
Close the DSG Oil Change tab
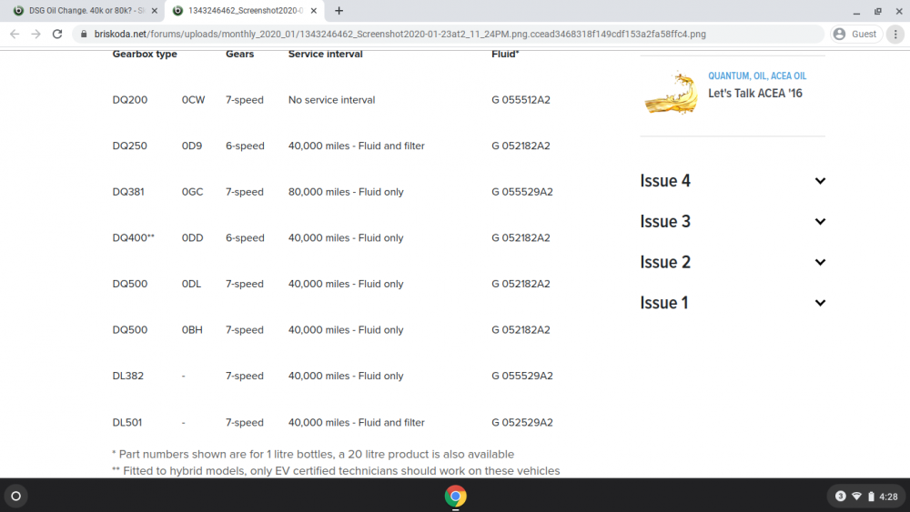[155, 10]
